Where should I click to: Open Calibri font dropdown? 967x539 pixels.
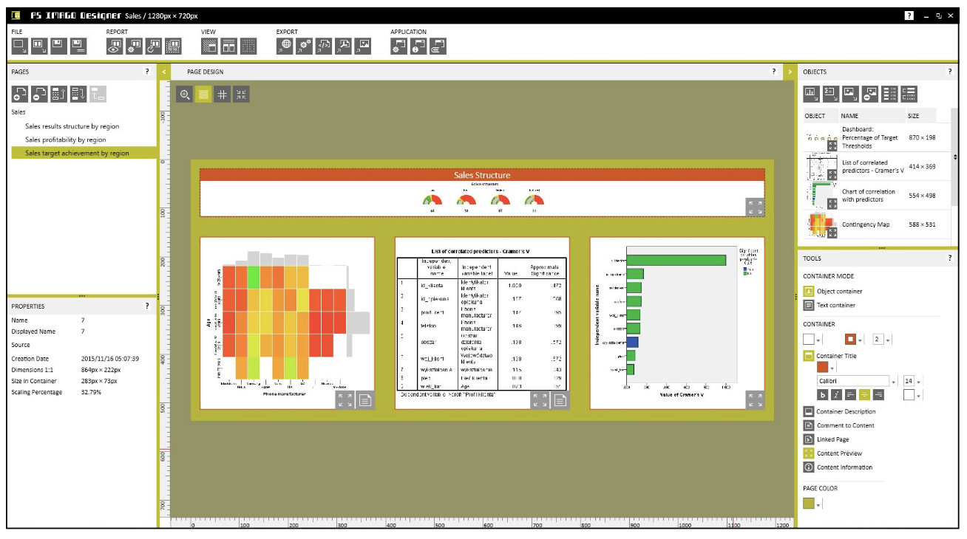point(893,382)
